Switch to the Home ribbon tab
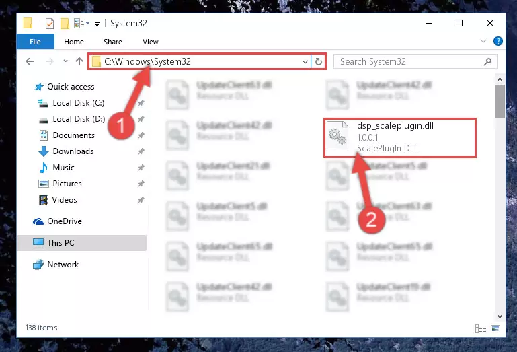Image resolution: width=517 pixels, height=352 pixels. coord(74,42)
